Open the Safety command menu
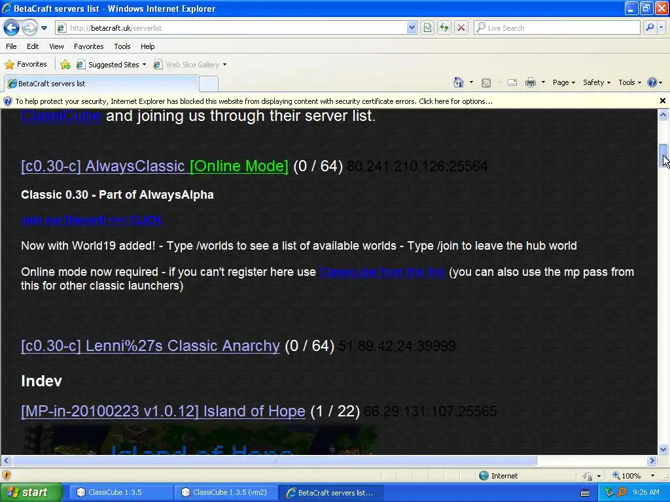Image resolution: width=670 pixels, height=502 pixels. click(x=597, y=82)
